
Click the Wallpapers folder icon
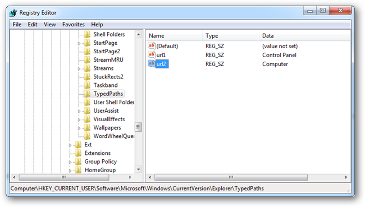87,128
